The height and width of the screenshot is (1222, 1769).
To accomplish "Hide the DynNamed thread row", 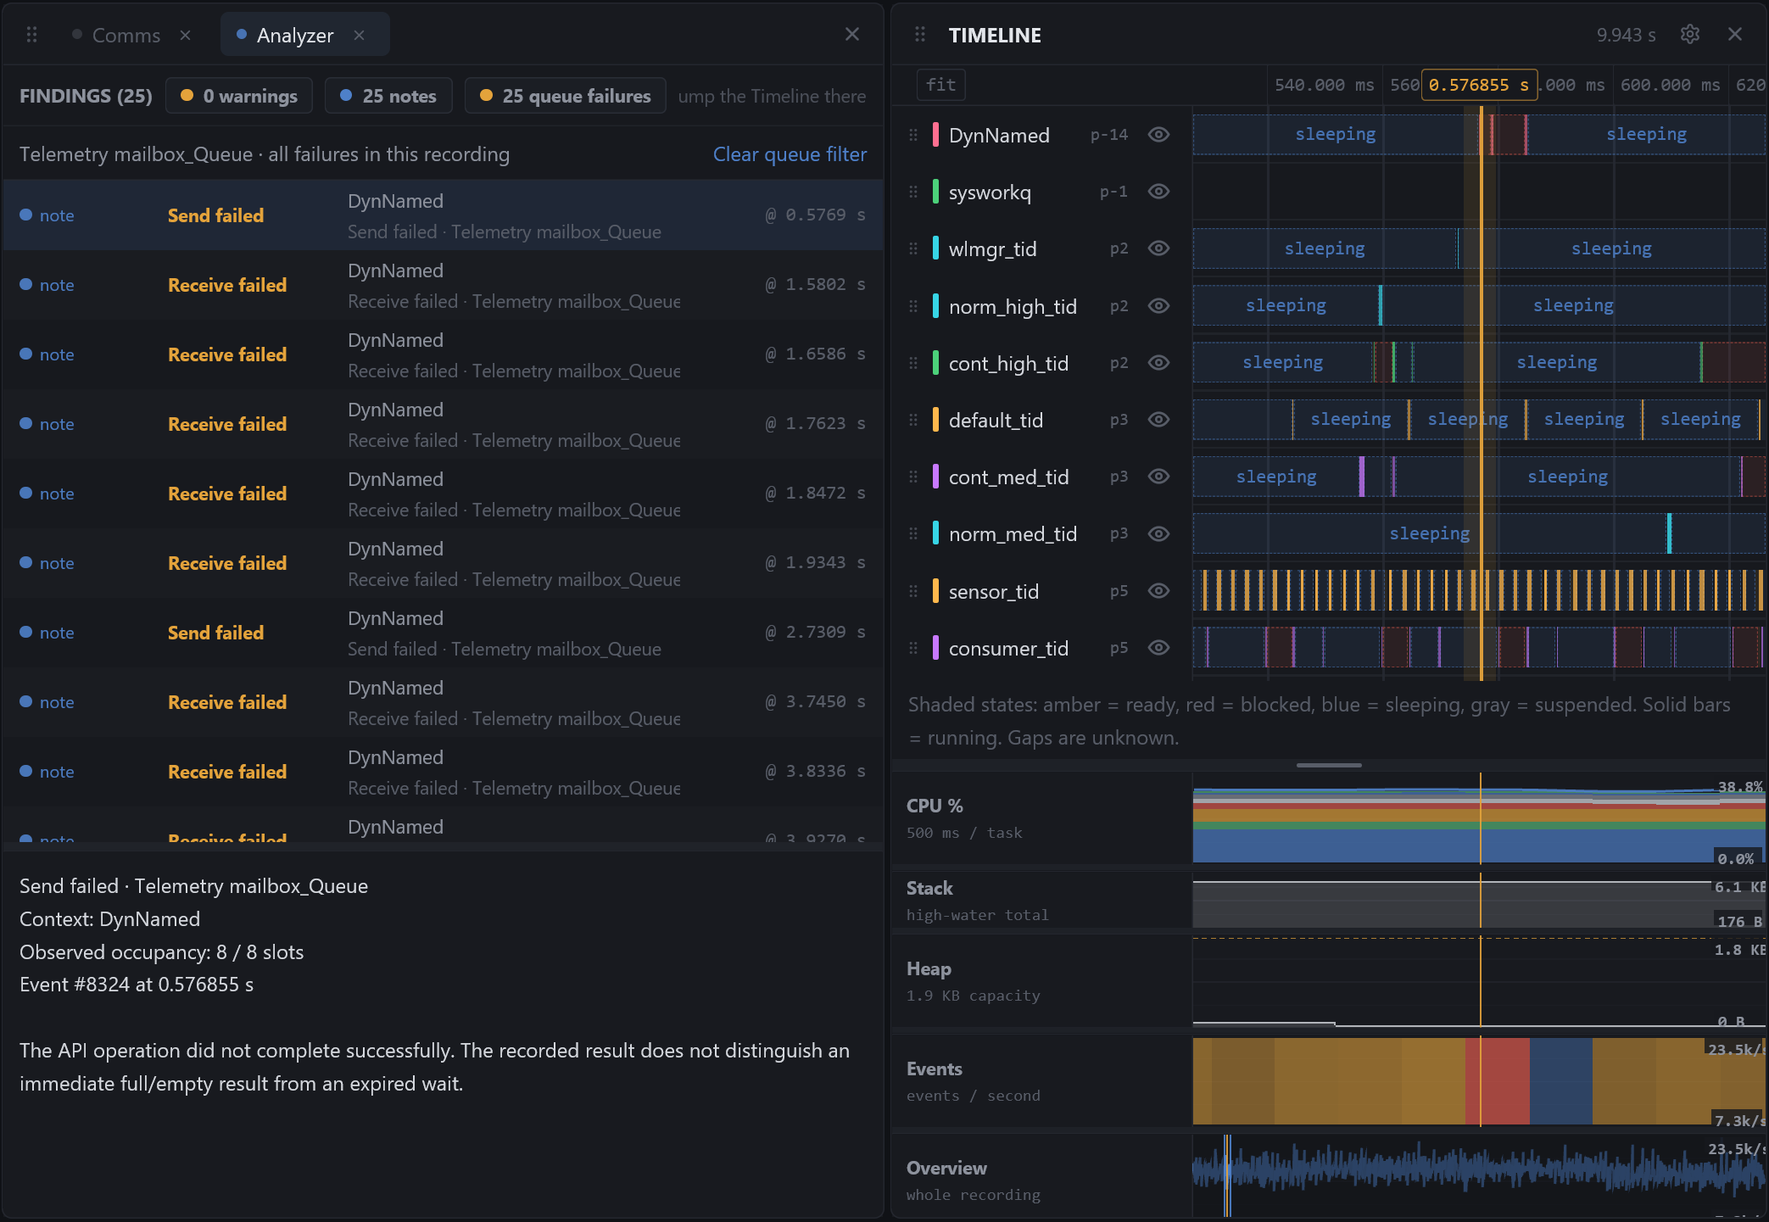I will 1158,134.
